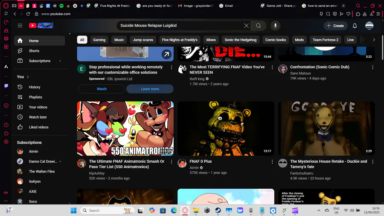Viewport: 384px width, 216px height.
Task: Select the Jump scares chip
Action: pos(143,40)
